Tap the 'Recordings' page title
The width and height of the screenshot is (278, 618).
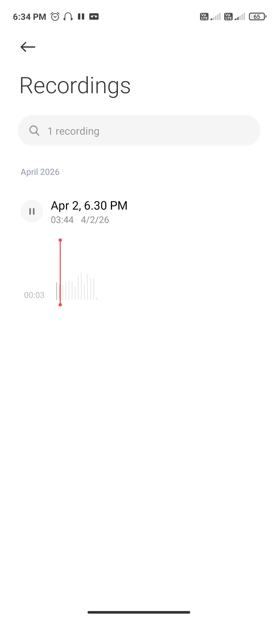[75, 85]
